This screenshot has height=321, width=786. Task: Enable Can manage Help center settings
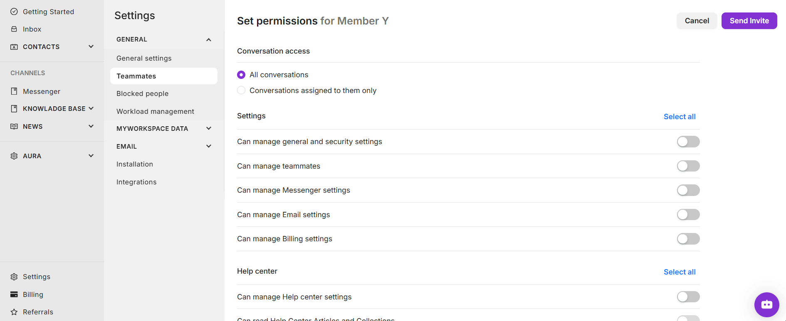point(688,297)
